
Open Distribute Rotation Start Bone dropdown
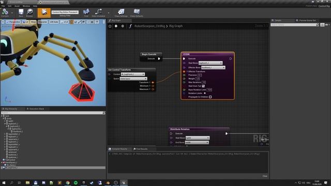[198, 138]
